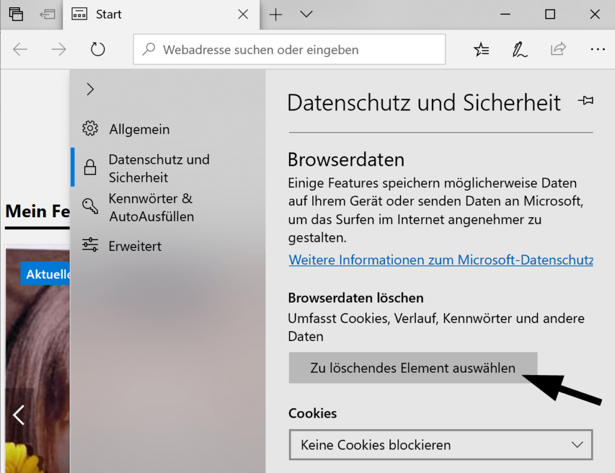Select the Allgemein settings section
Image resolution: width=615 pixels, height=473 pixels.
pyautogui.click(x=139, y=128)
